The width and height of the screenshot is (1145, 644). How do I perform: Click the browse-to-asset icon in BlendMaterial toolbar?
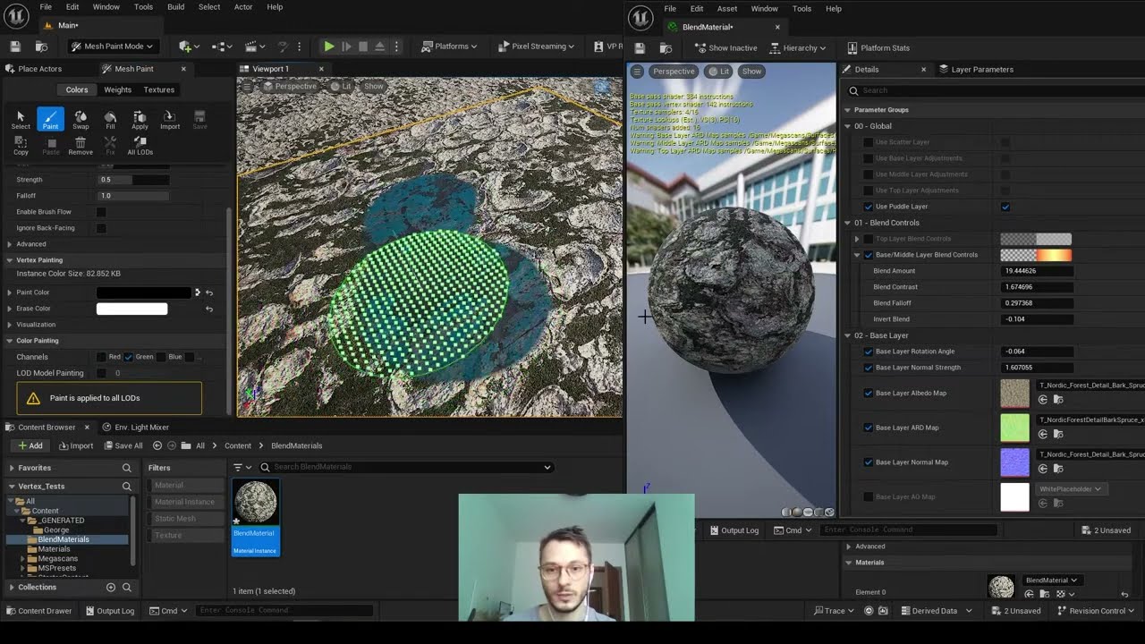[x=664, y=48]
